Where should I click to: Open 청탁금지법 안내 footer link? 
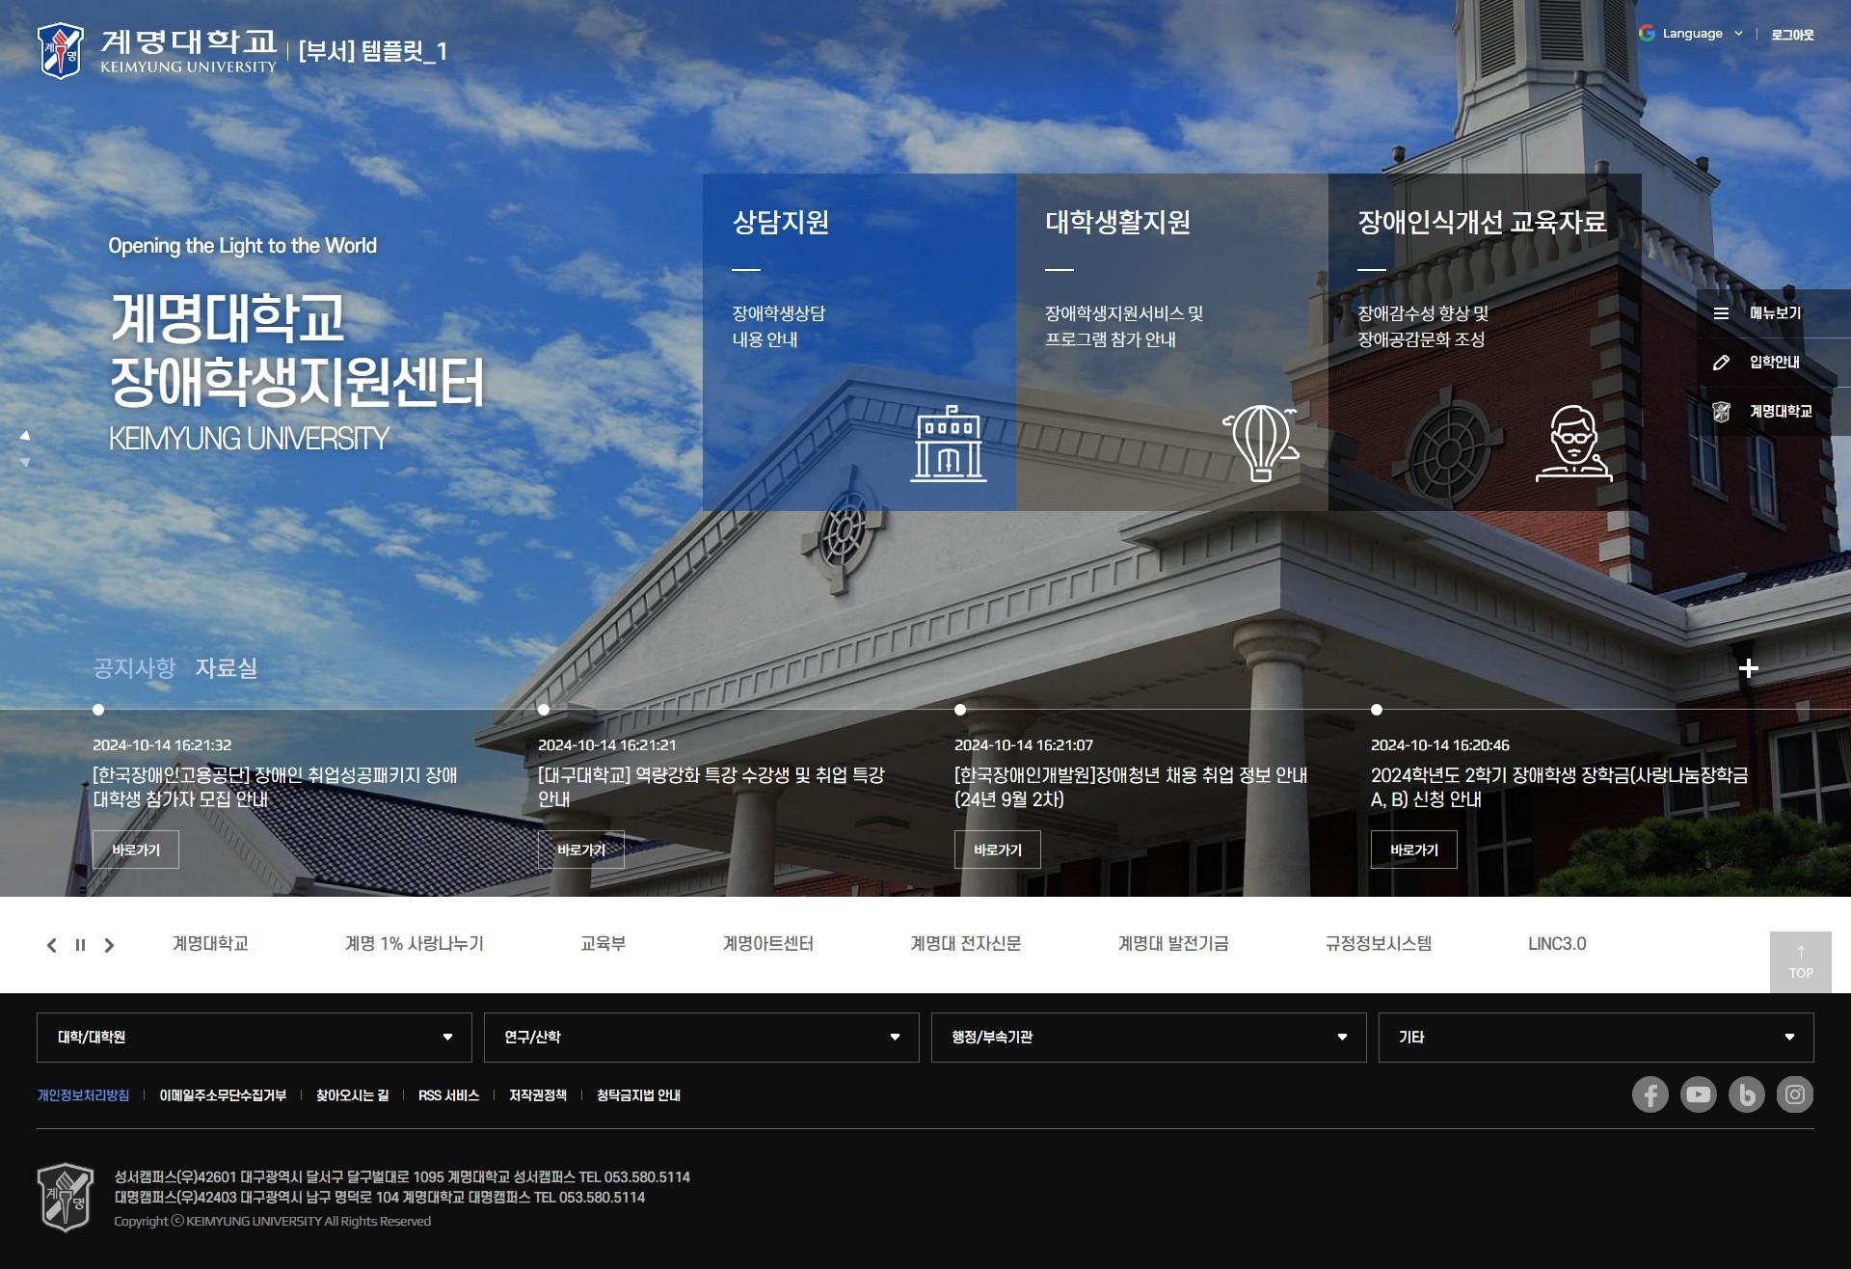pyautogui.click(x=638, y=1095)
